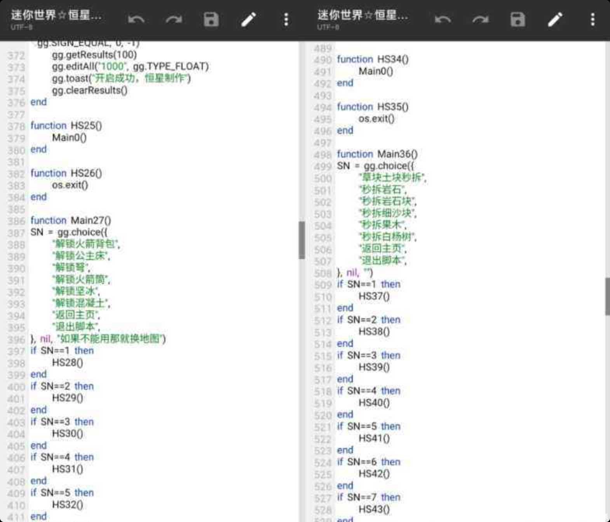Click 'HS28()' call on line 398

point(68,363)
